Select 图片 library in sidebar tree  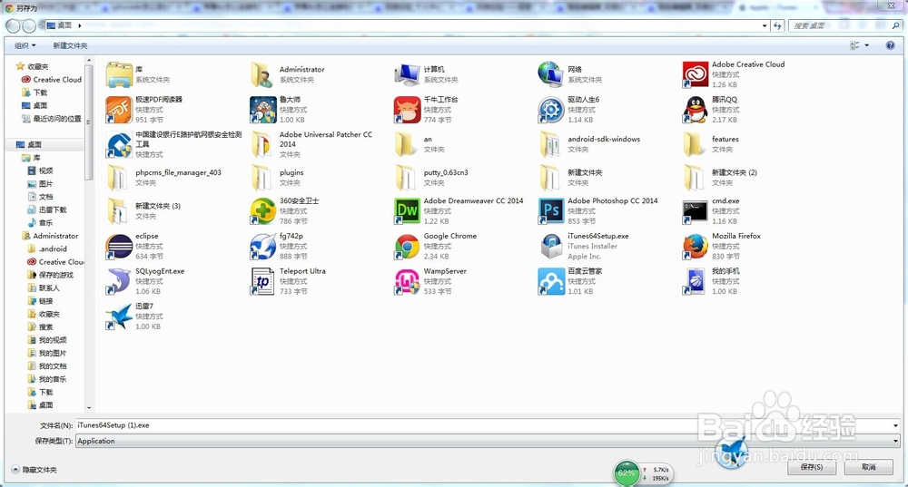40,184
